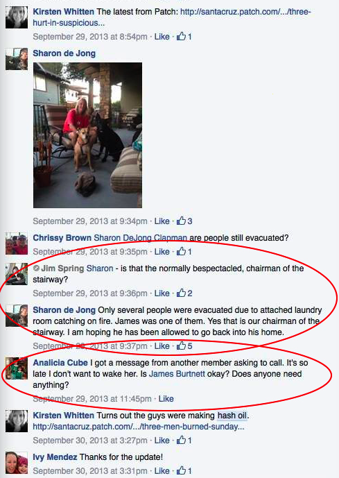Click thumbs-up icon showing 2 on Jim Spring's comment
The width and height of the screenshot is (339, 478).
(181, 293)
